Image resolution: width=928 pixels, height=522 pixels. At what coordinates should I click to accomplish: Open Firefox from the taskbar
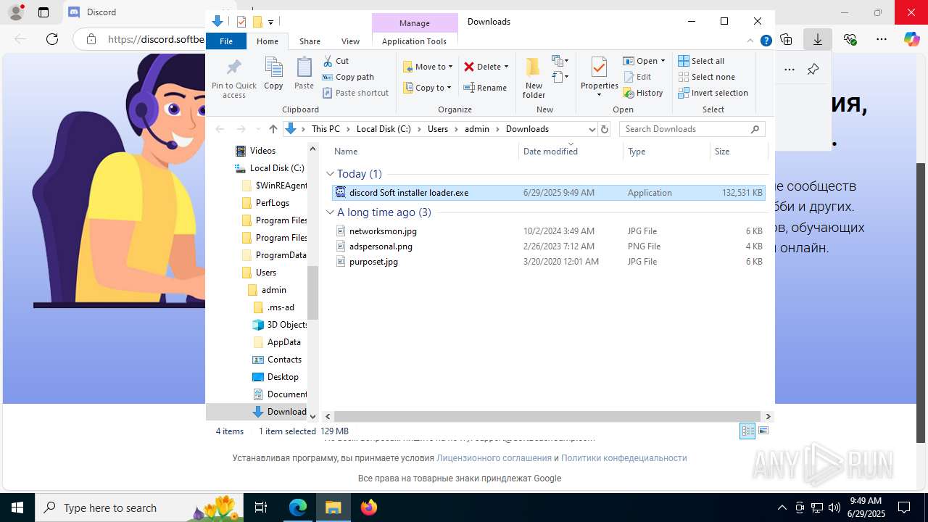click(x=369, y=507)
